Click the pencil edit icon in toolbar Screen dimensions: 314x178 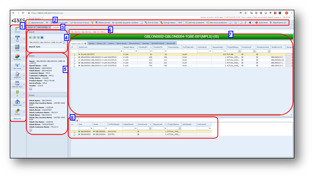[246, 23]
